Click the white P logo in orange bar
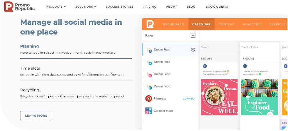This screenshot has width=288, height=131. (150, 24)
